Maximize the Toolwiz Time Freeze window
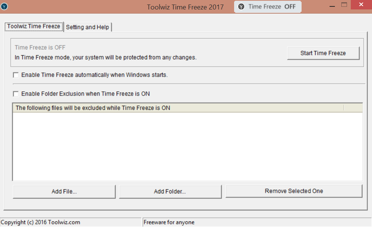The width and height of the screenshot is (372, 227). (344, 5)
